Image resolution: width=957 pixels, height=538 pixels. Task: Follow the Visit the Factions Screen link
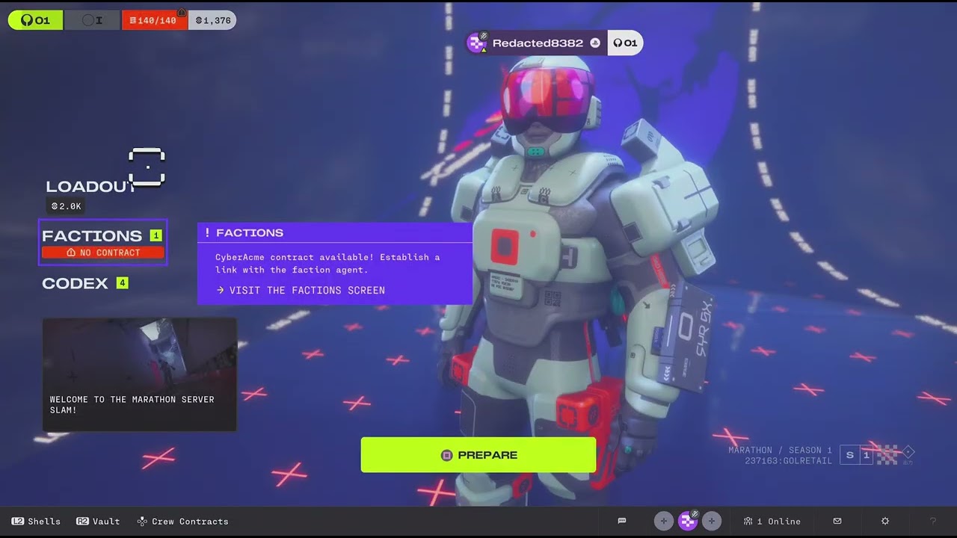[x=301, y=290]
